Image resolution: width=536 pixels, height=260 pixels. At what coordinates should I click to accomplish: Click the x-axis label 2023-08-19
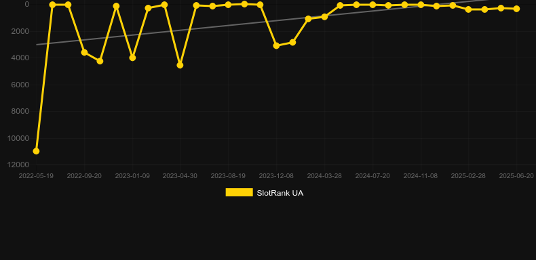(228, 176)
